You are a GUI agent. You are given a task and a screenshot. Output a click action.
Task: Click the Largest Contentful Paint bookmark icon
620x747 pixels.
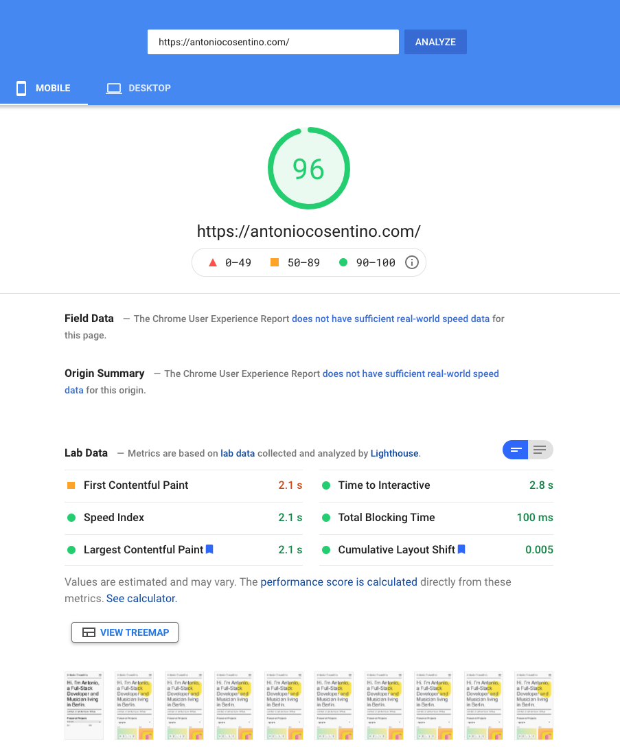point(209,549)
